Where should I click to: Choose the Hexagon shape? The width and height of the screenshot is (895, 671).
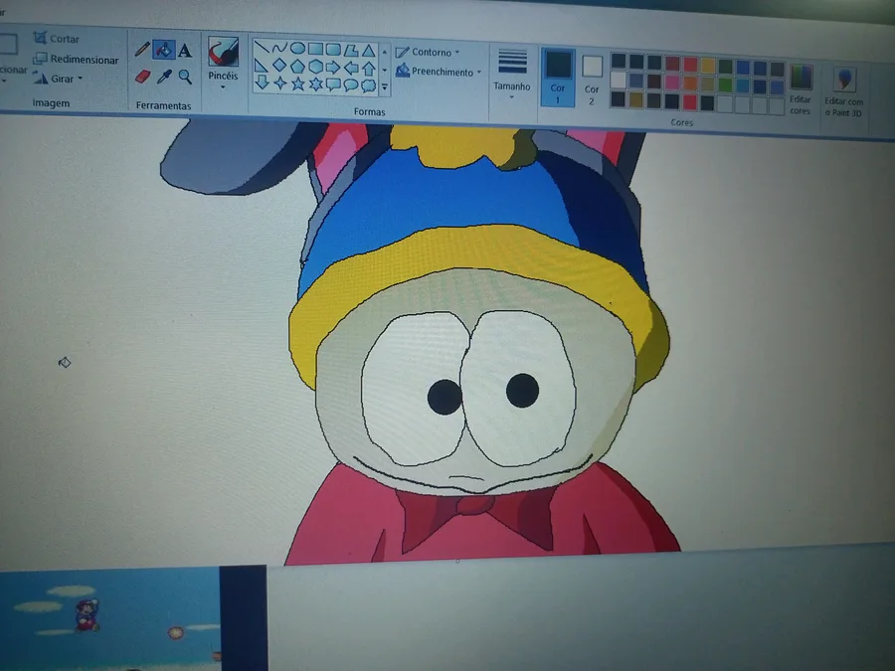(315, 67)
